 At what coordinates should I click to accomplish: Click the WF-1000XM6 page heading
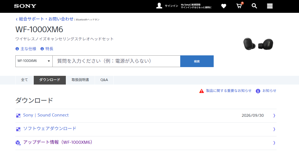(39, 29)
